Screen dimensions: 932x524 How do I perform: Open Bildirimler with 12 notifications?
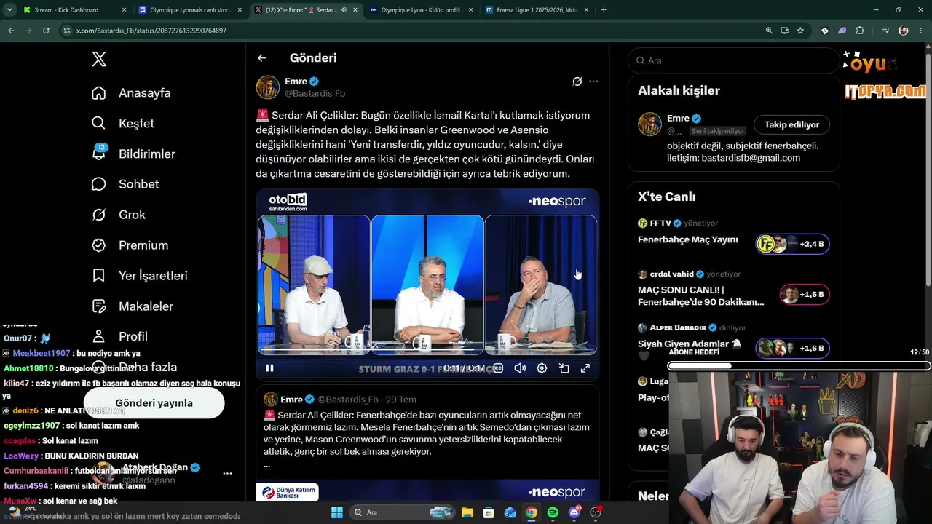click(133, 154)
